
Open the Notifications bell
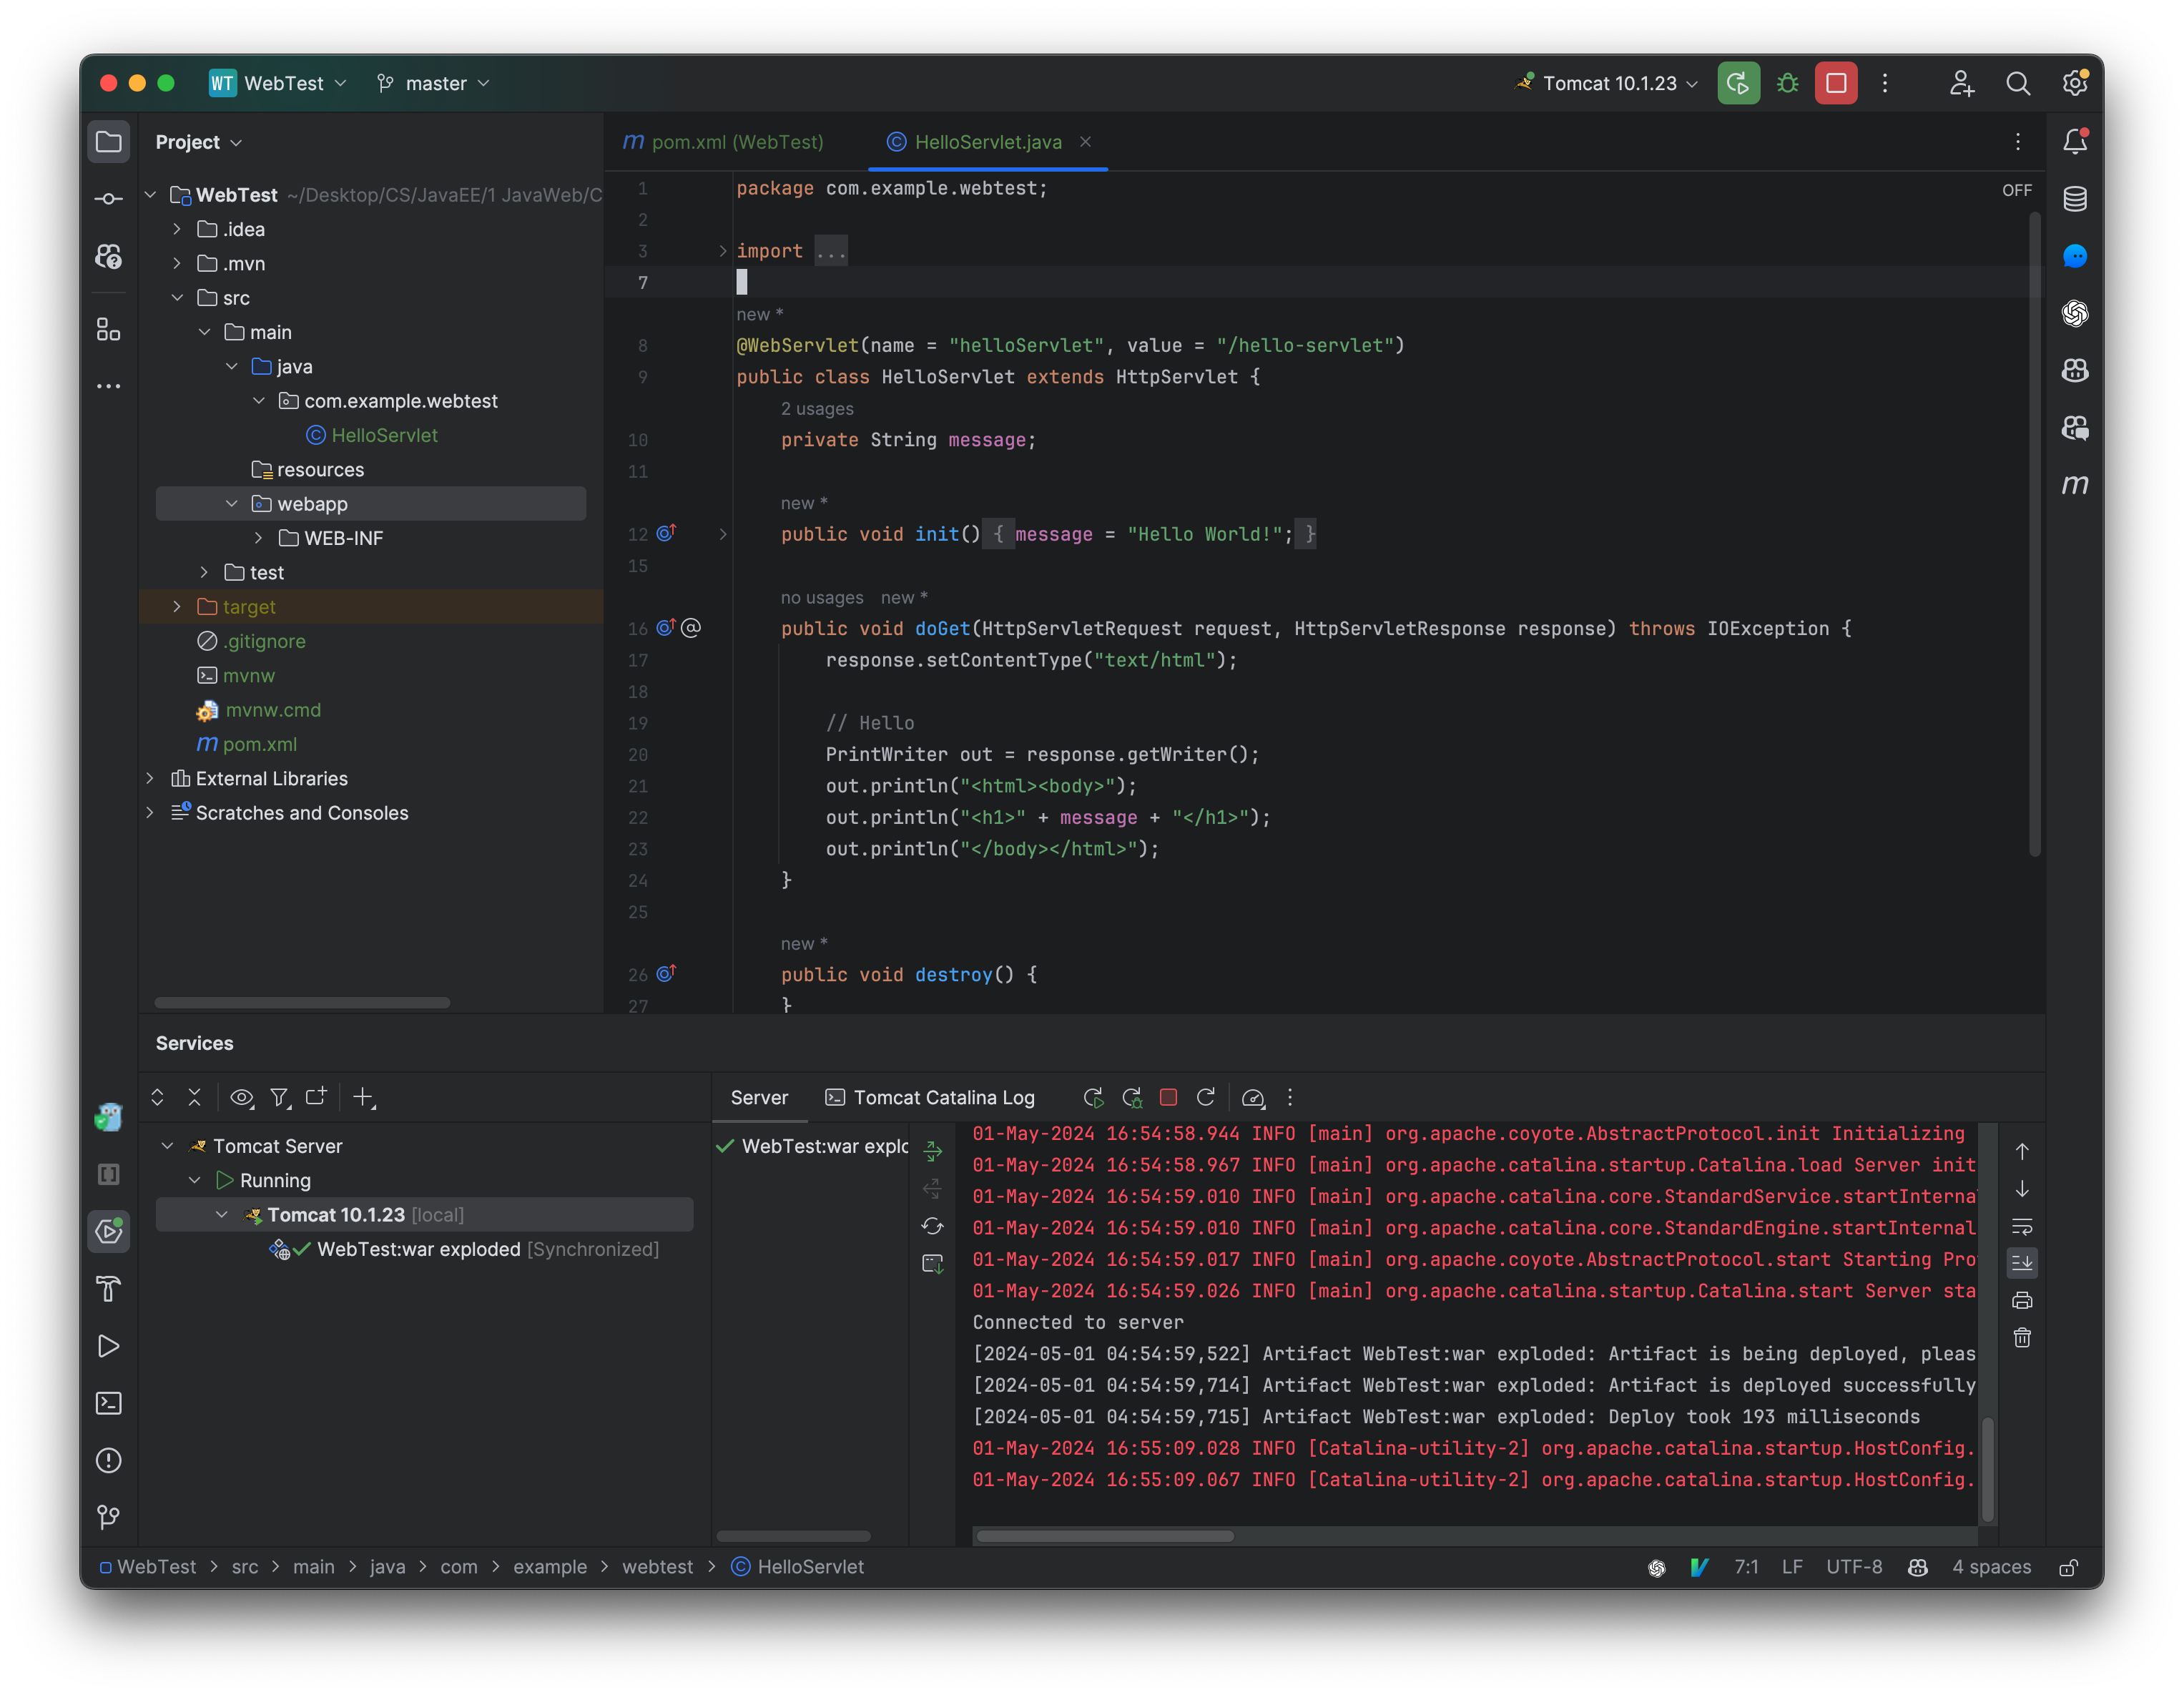[x=2075, y=141]
